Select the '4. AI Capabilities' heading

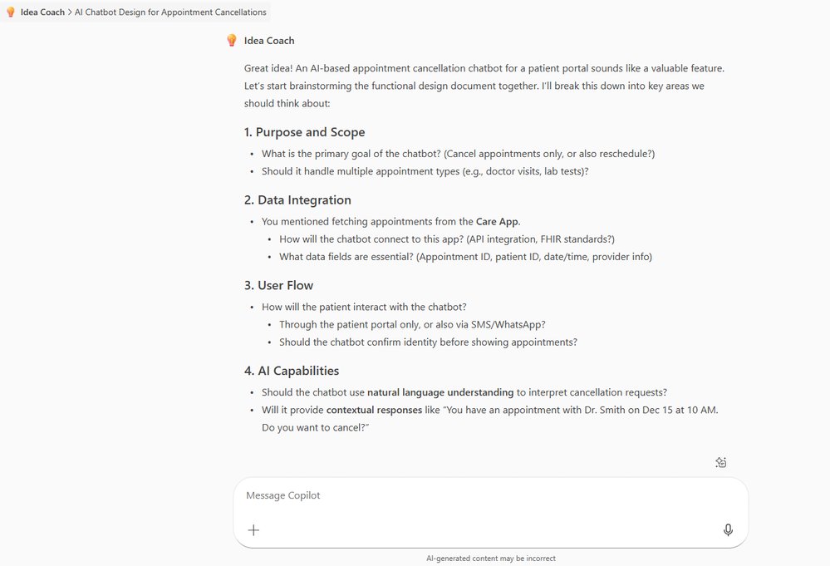[291, 371]
